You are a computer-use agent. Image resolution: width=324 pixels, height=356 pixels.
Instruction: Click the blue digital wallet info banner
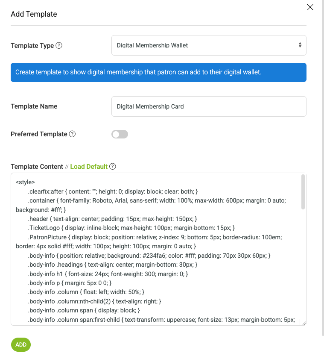pos(158,72)
